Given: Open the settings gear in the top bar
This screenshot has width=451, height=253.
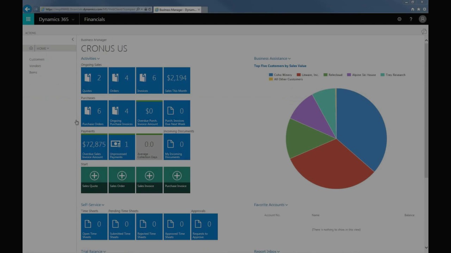Looking at the screenshot, I should 399,19.
